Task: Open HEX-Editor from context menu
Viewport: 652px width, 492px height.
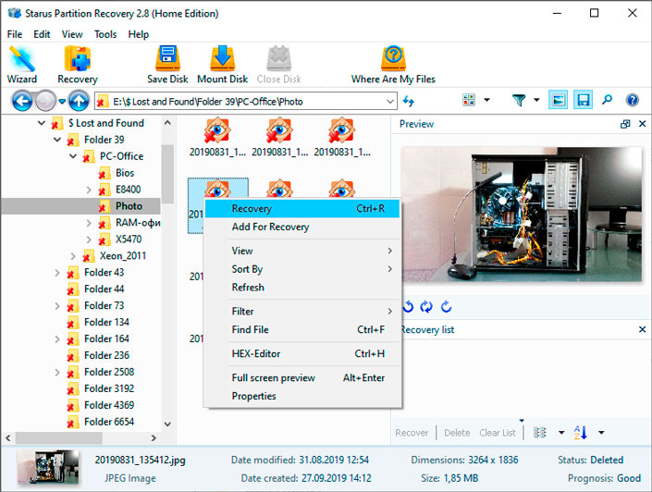Action: 302,354
